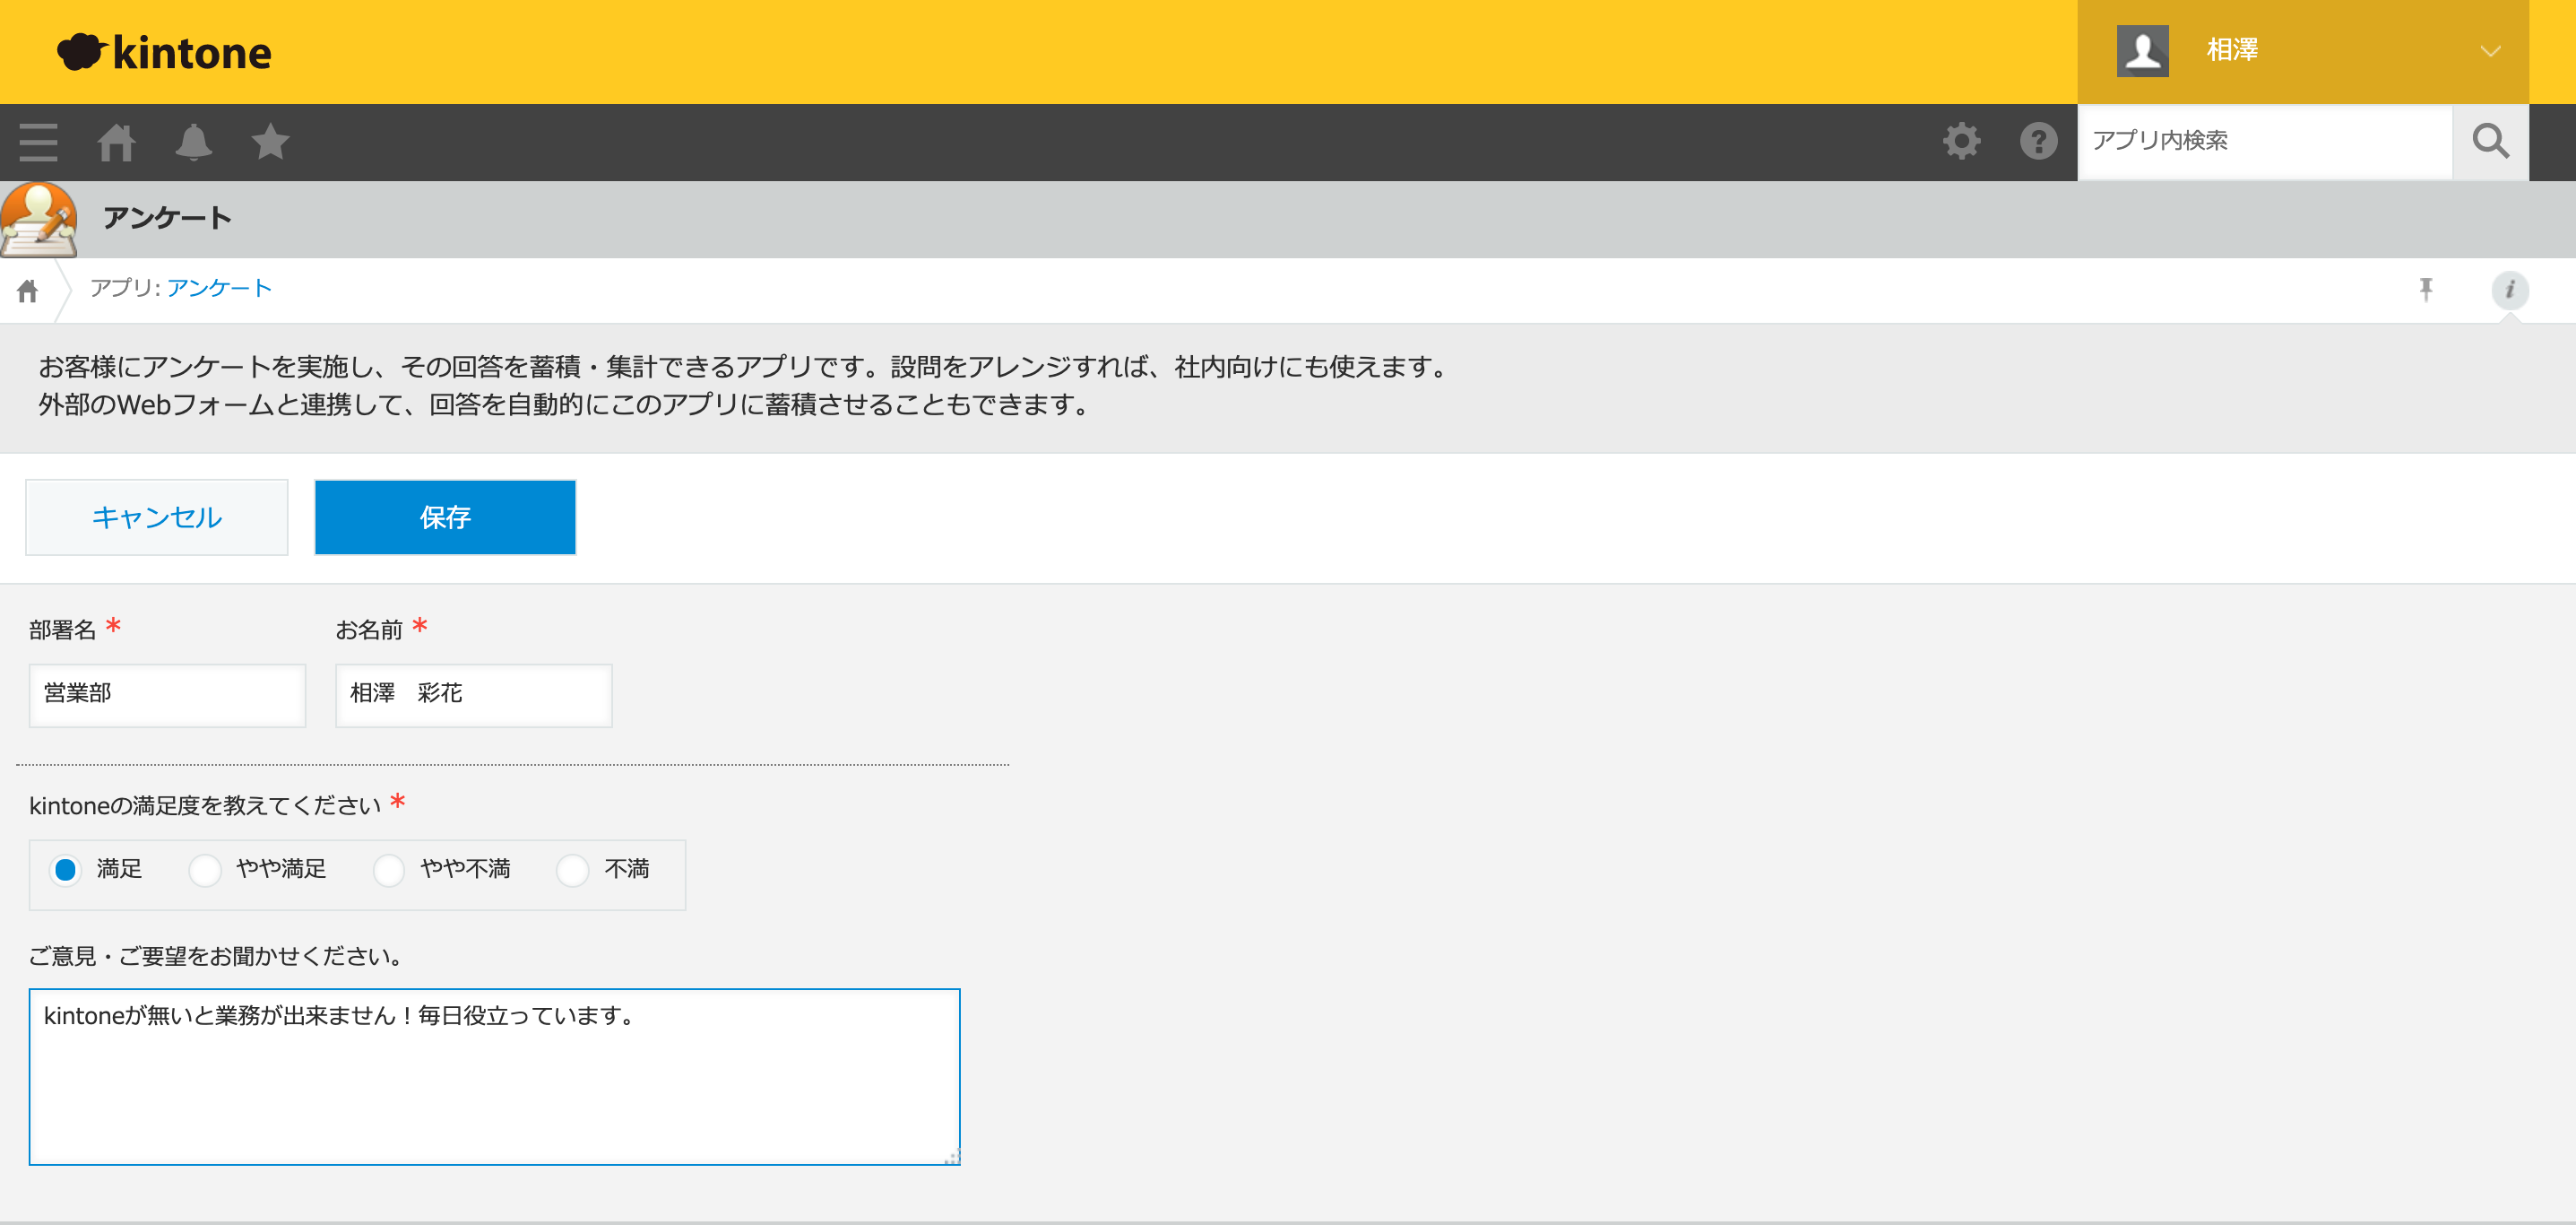
Task: Go to portal home icon in toolbar
Action: coord(116,142)
